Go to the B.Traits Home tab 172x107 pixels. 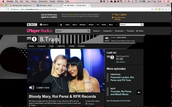(x=31, y=46)
